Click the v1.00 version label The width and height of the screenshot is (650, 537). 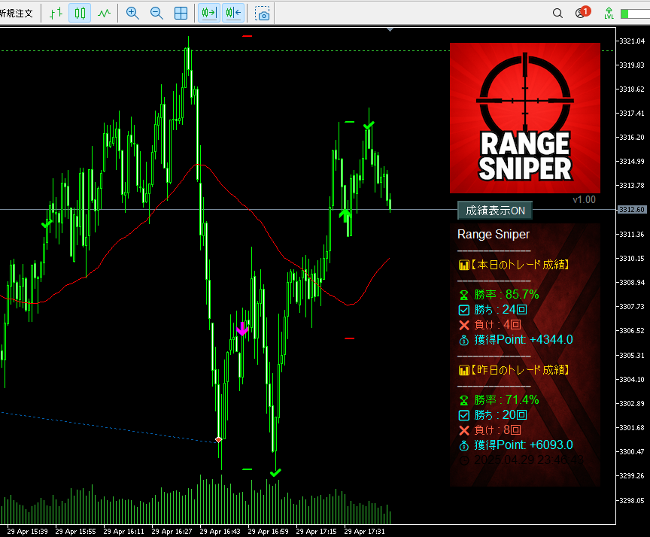[584, 200]
